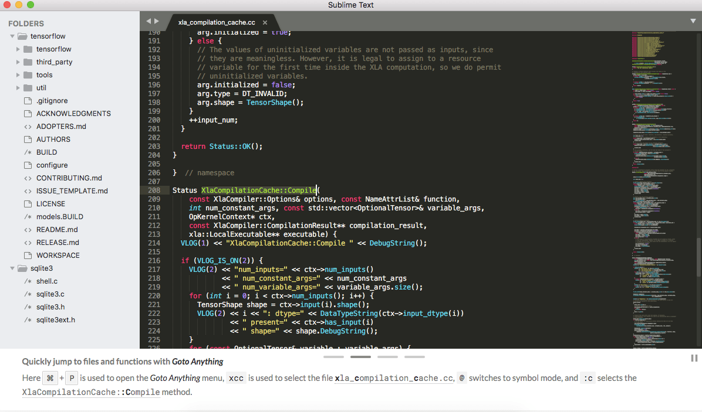Image resolution: width=702 pixels, height=412 pixels.
Task: Collapse the sqlite3 folder
Action: (x=13, y=268)
